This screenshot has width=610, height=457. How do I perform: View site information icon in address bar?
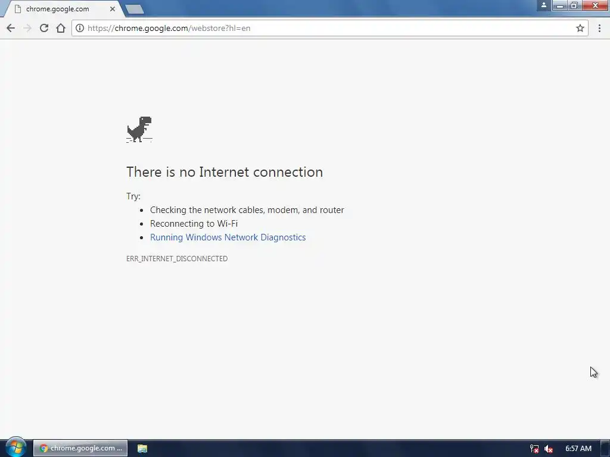(80, 28)
